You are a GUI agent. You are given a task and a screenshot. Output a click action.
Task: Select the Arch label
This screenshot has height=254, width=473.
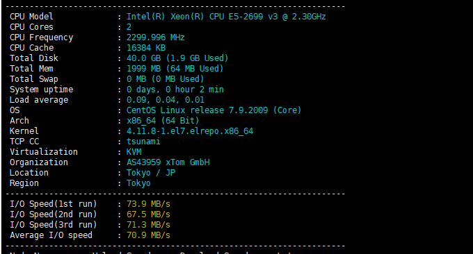click(x=19, y=121)
